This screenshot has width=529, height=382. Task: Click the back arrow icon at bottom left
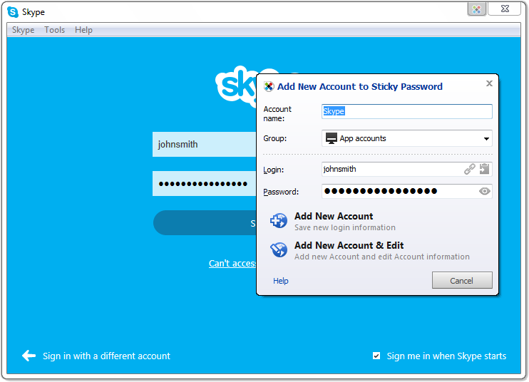click(29, 356)
